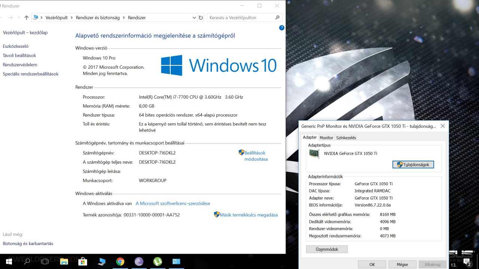The width and height of the screenshot is (479, 269).
Task: Click the 64 bites operációs rendszer text
Action: [x=188, y=115]
